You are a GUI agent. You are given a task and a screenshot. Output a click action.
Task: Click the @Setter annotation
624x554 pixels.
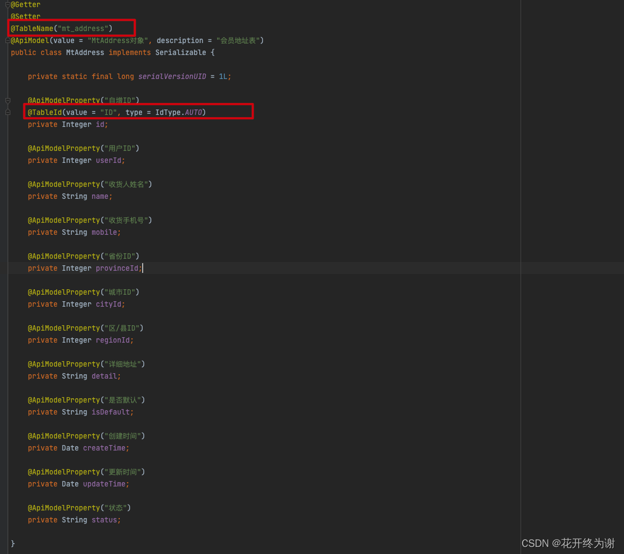pyautogui.click(x=26, y=17)
